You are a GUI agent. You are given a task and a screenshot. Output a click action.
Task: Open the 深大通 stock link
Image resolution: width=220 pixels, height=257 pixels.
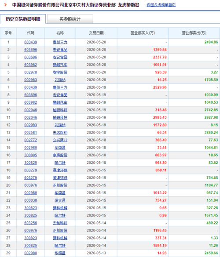[60, 200]
